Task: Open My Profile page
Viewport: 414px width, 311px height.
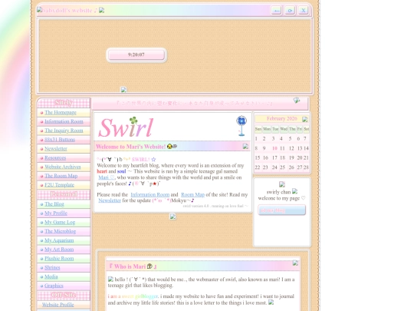Action: [x=56, y=213]
